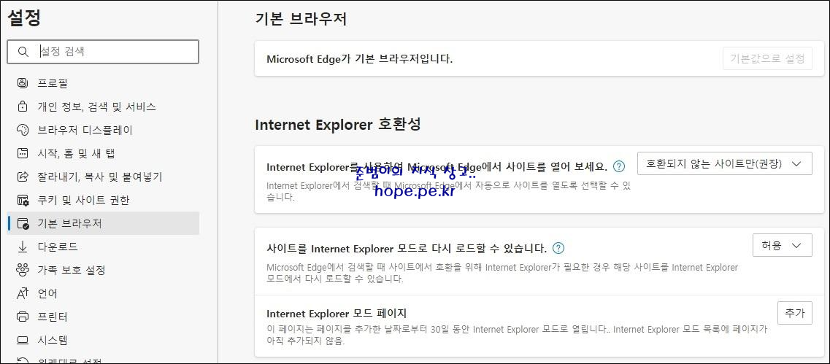Click the lock icon for 개인 정보, 검색 및 서비스

[x=22, y=107]
